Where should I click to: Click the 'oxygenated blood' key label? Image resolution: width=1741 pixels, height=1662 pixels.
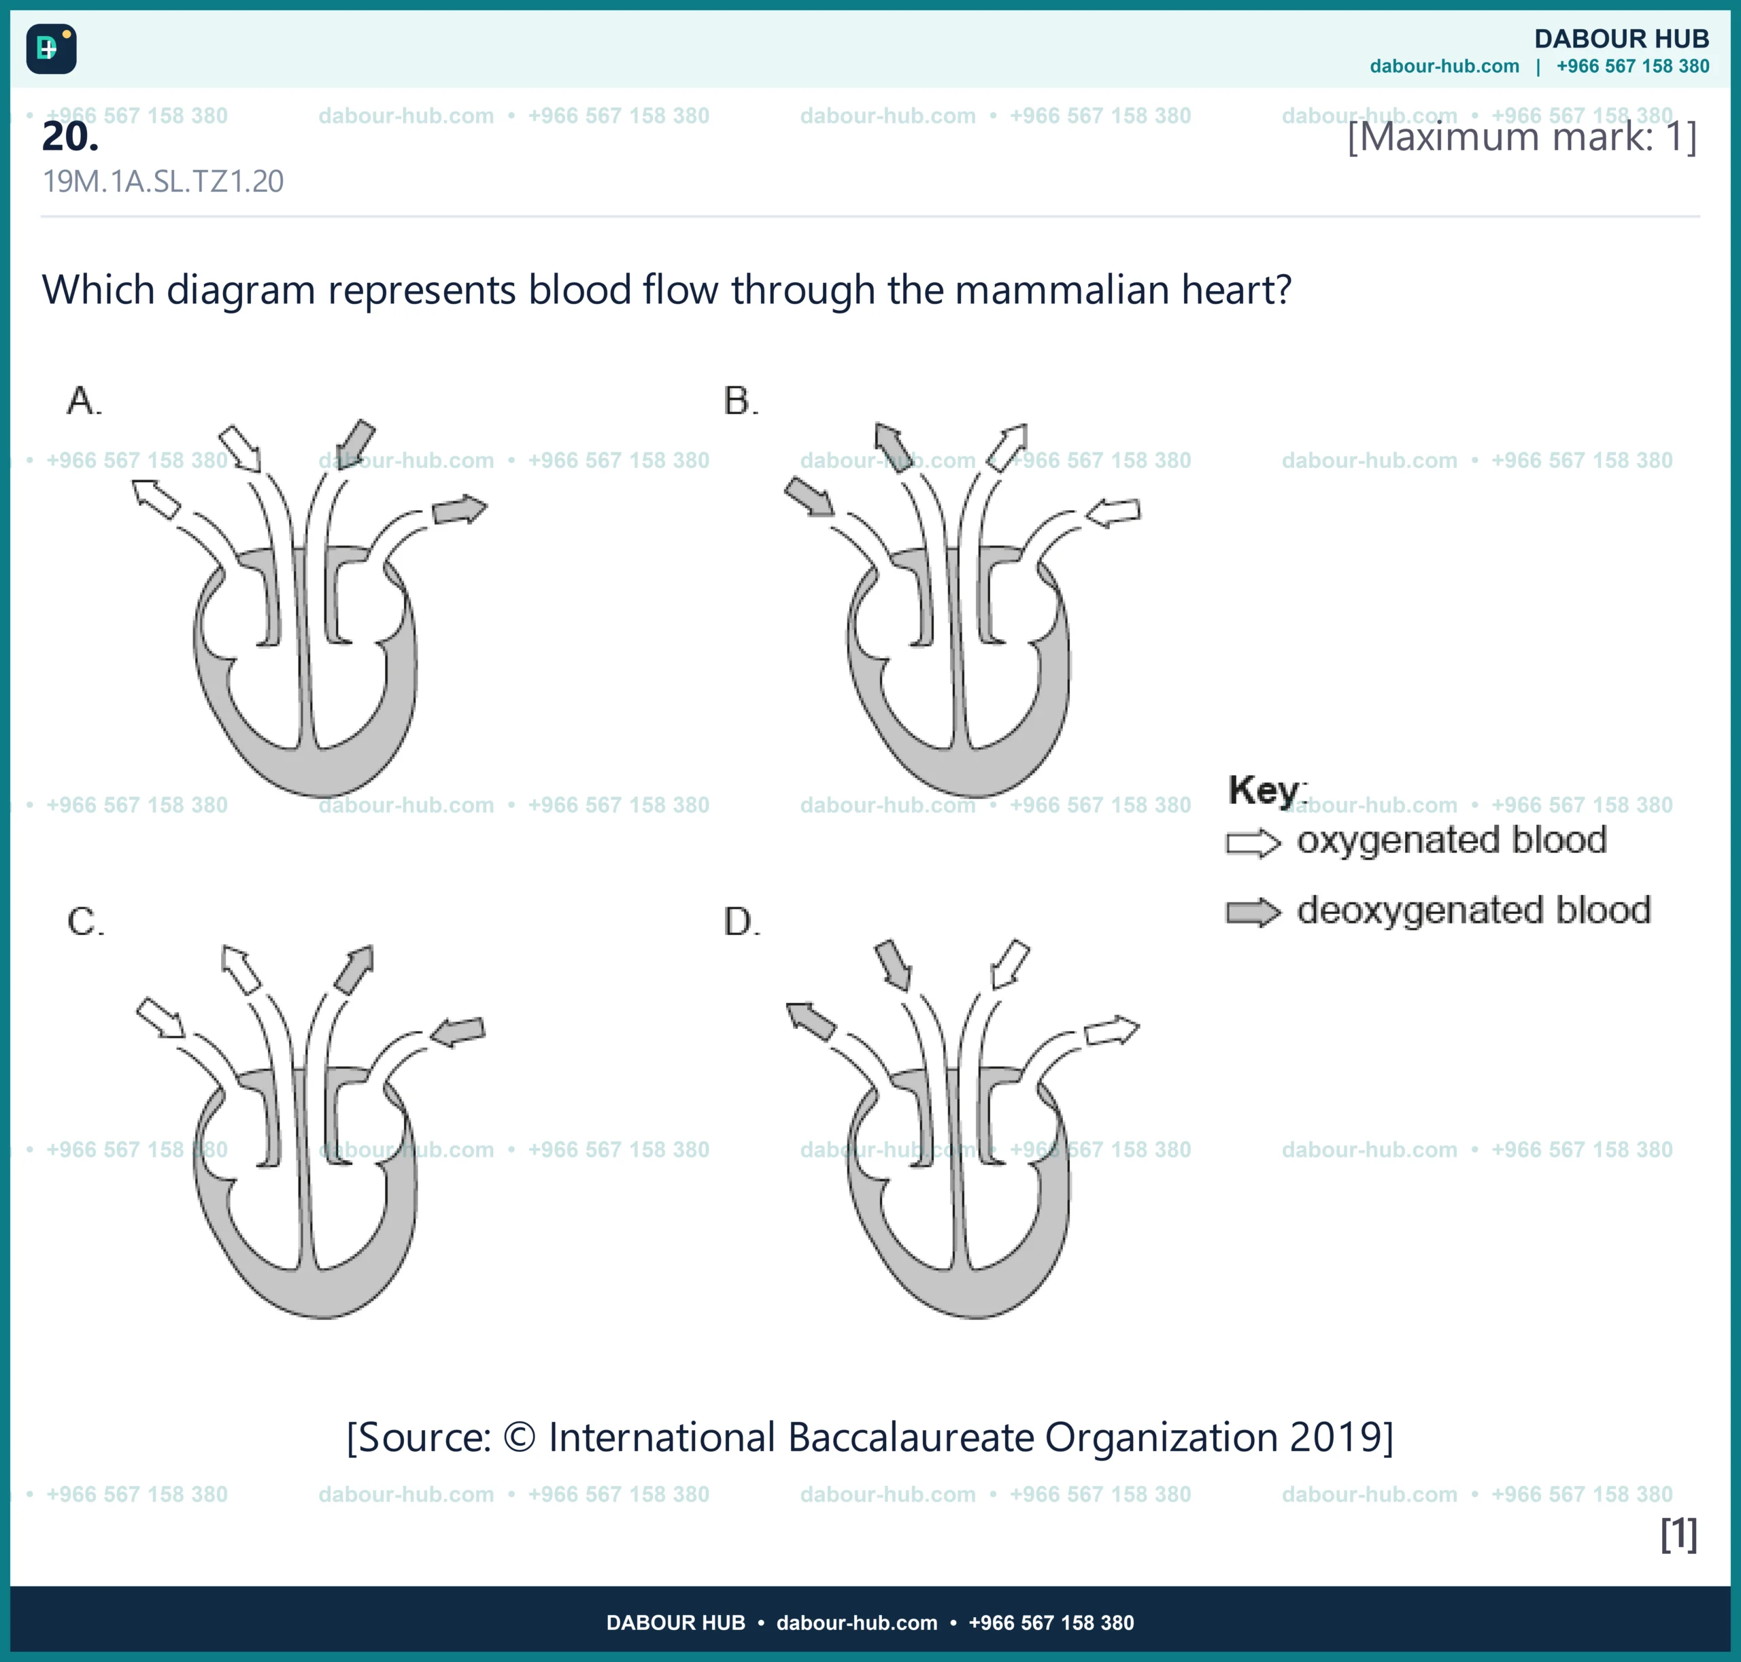pyautogui.click(x=1452, y=841)
